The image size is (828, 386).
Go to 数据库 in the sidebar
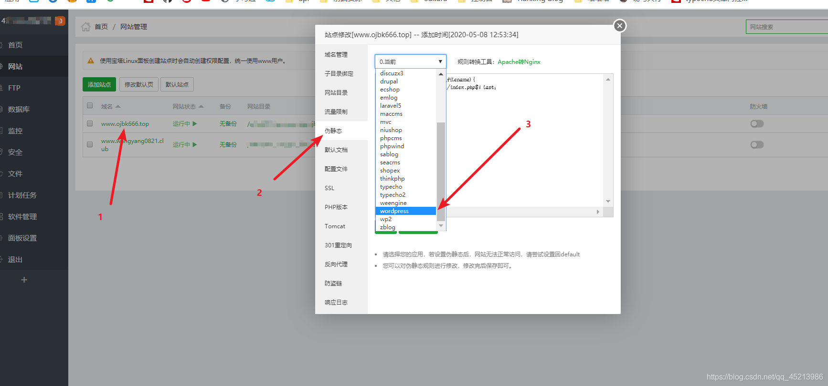(34, 109)
